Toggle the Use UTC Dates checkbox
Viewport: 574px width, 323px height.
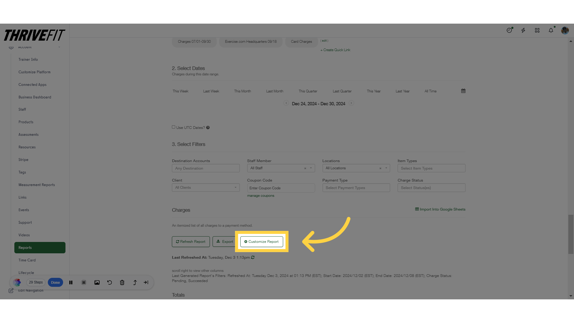point(173,127)
